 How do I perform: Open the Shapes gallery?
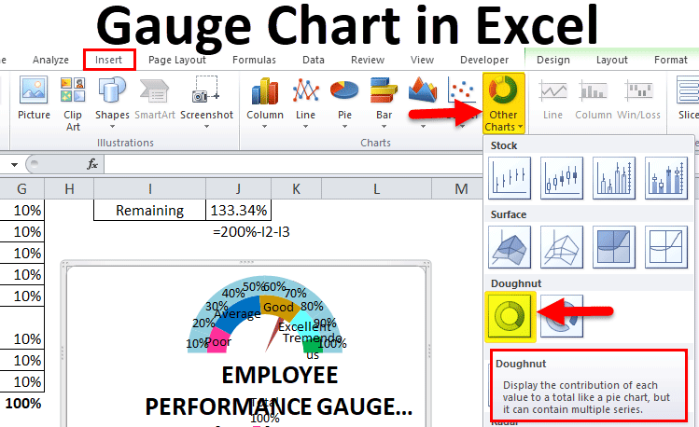click(x=112, y=103)
